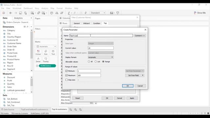Click Reset in the Filter dialog
This screenshot has width=210, height=118.
(x=78, y=98)
